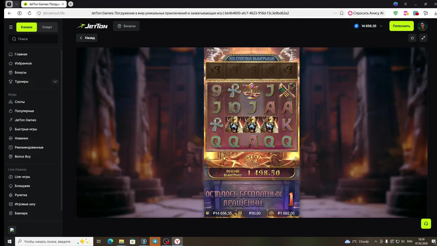437x246 pixels.
Task: Open a new browser tab
Action: pos(71,4)
